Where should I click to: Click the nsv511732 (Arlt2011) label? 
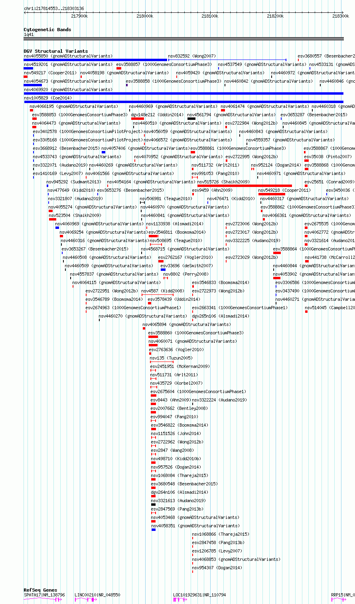coord(215,165)
